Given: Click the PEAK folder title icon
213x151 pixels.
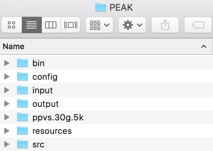Looking at the screenshot, I should pyautogui.click(x=101, y=7).
